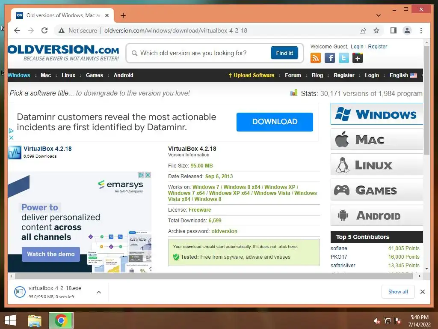Close the Old versions tab
438x329 pixels.
(x=107, y=15)
